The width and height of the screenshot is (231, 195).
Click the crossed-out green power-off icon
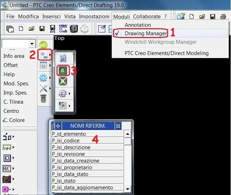[63, 81]
